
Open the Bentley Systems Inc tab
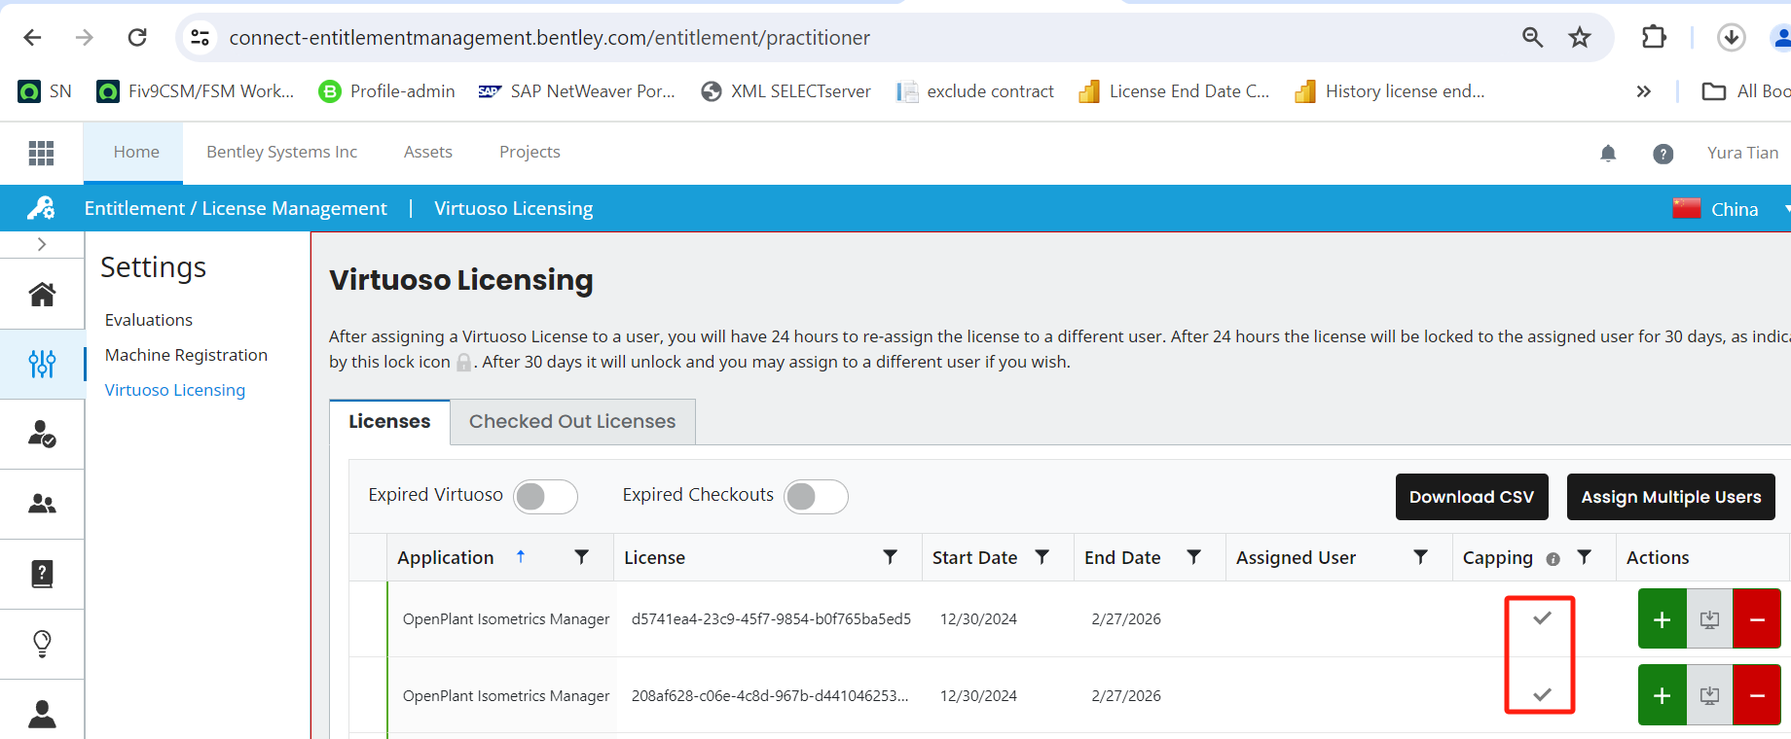[281, 152]
